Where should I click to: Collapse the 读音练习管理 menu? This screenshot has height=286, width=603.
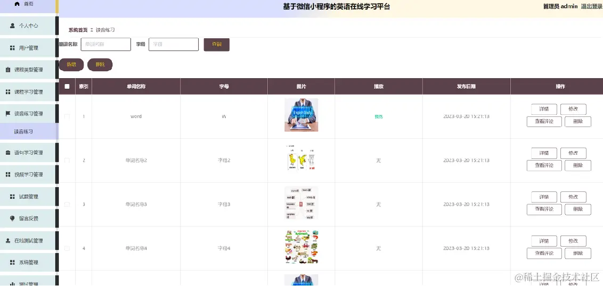(x=28, y=114)
